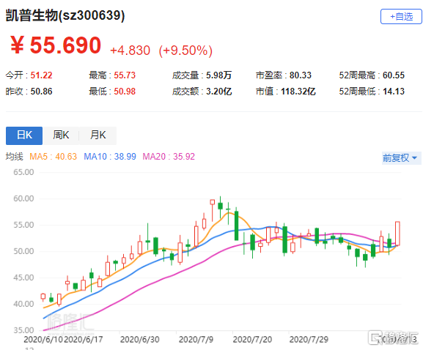Click the 昨收 value 50.86
423x350 pixels.
41,92
